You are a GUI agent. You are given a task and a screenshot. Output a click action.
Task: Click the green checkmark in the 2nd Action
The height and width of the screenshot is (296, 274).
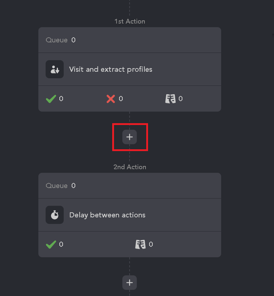pyautogui.click(x=51, y=245)
